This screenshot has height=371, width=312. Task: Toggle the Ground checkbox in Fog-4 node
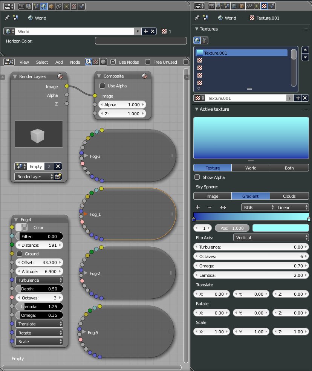[x=19, y=254]
